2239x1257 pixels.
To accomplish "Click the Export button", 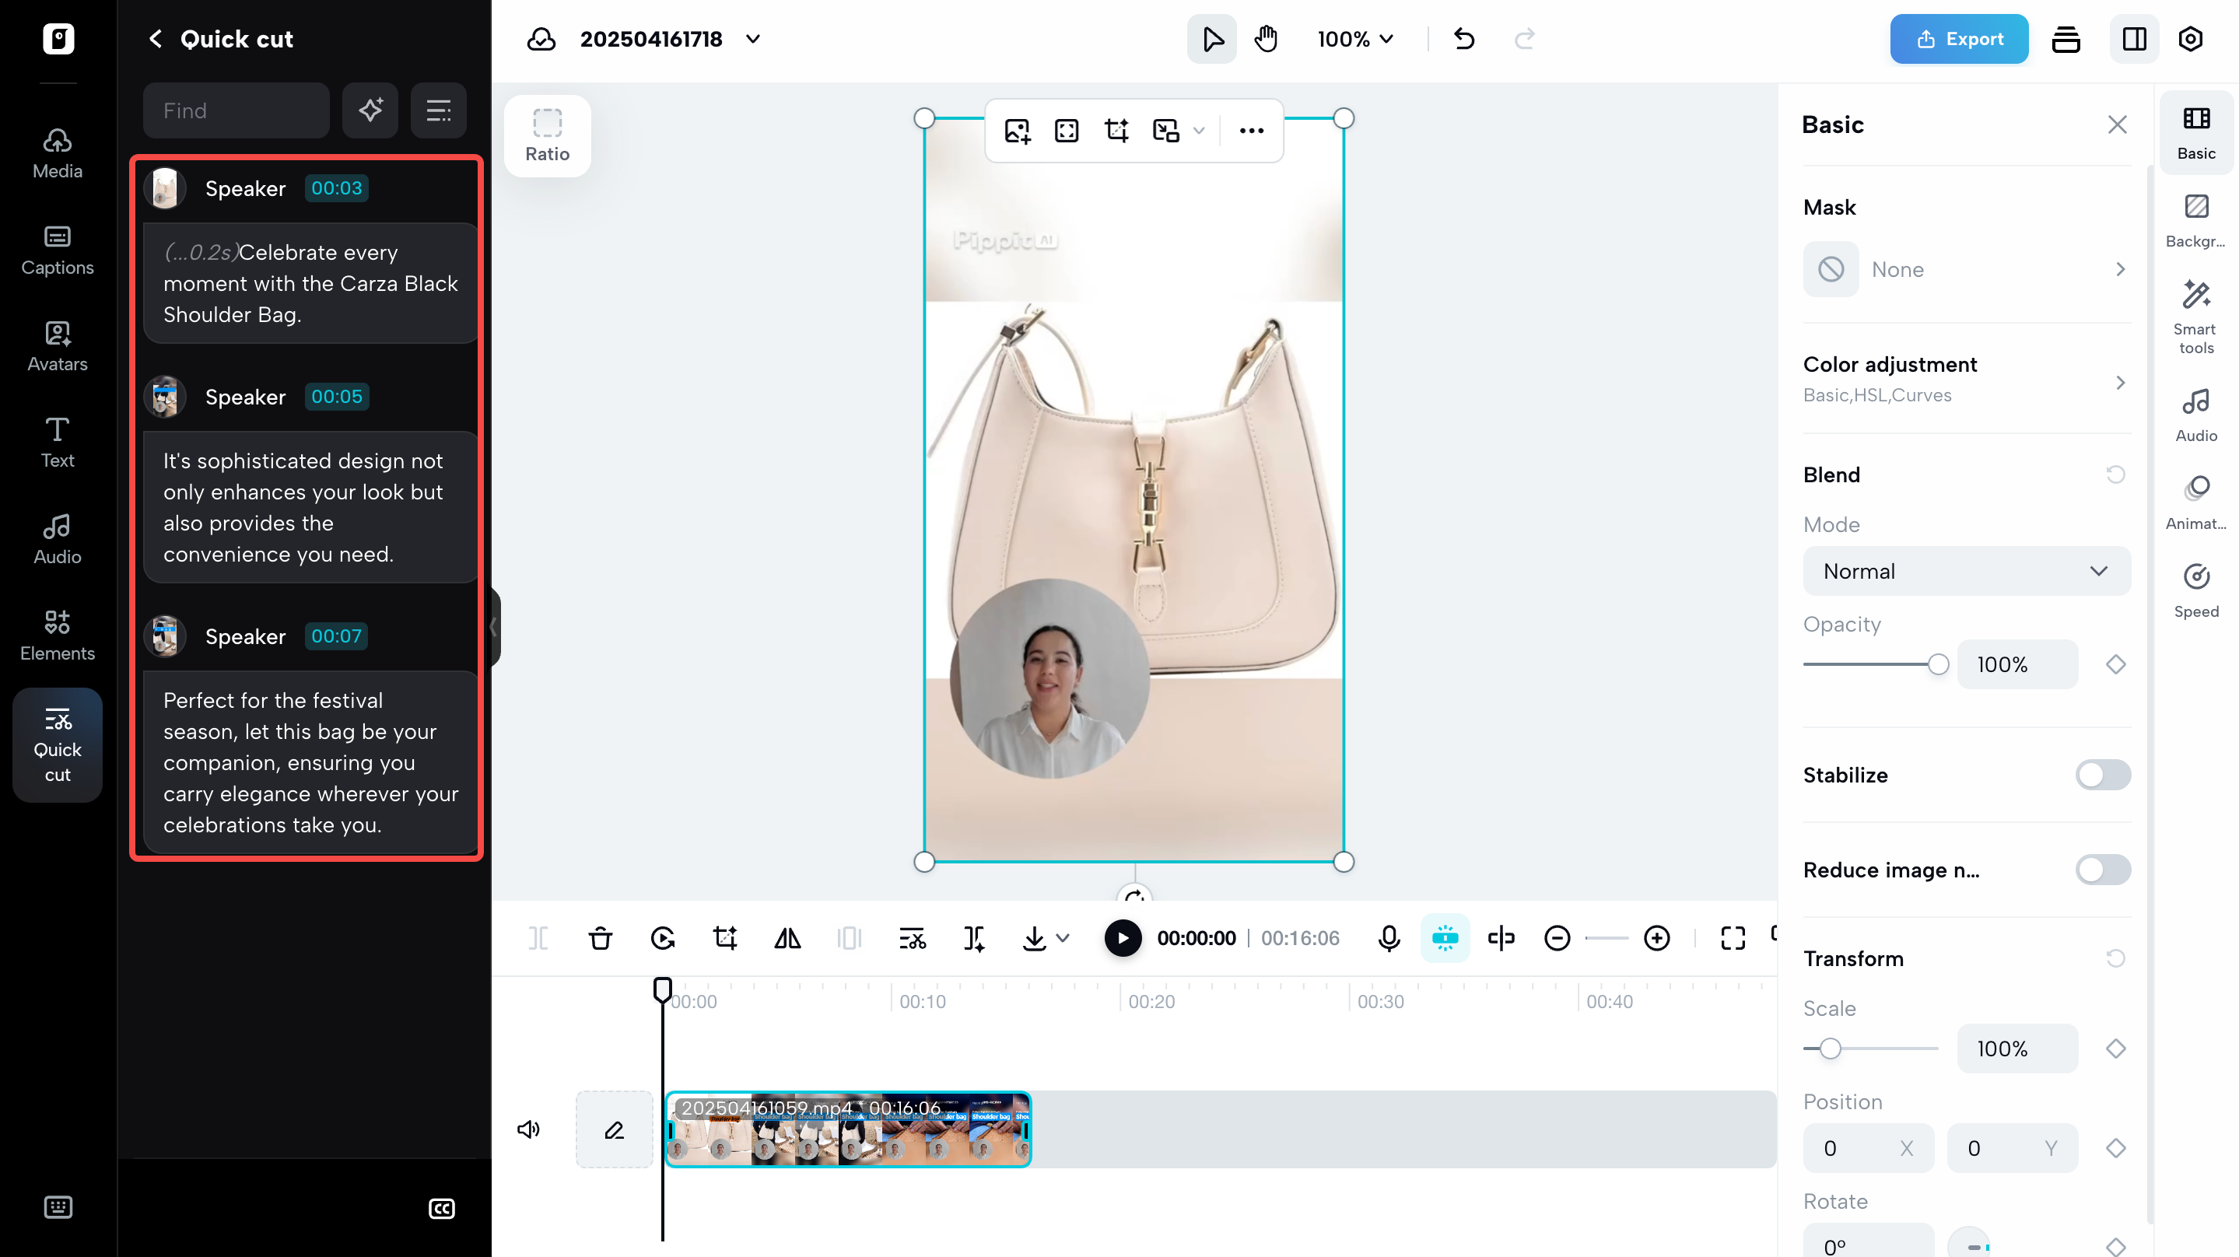I will (1959, 38).
